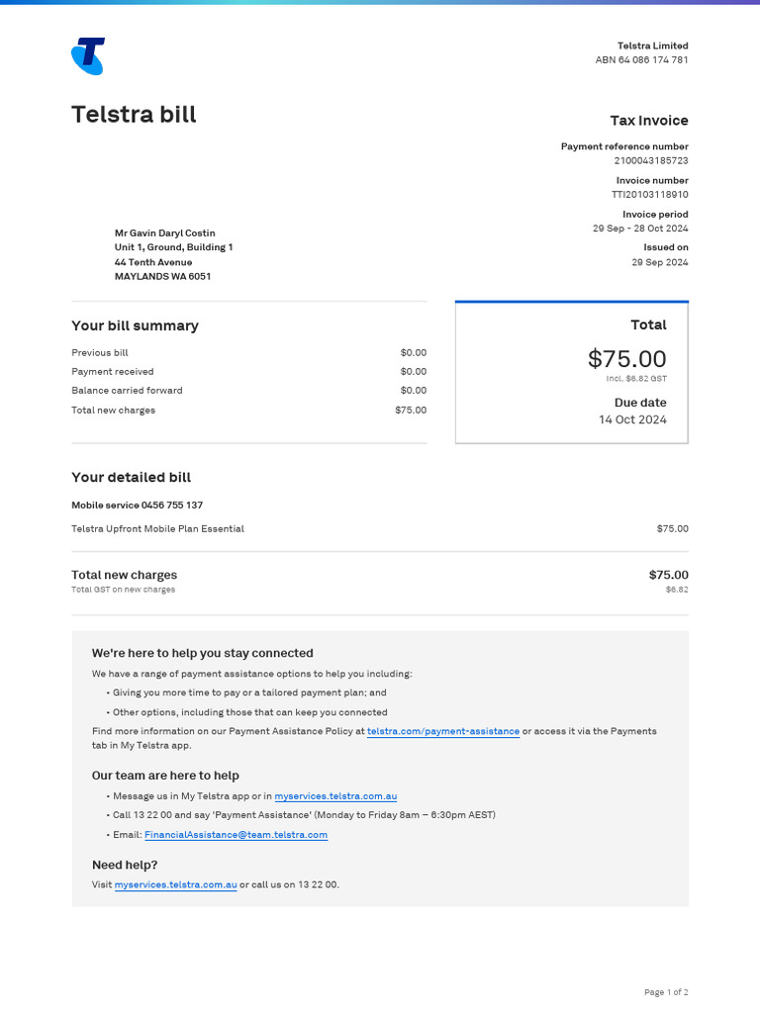Viewport: 760px width, 1013px height.
Task: Click the Tax Invoice heading
Action: tap(648, 121)
